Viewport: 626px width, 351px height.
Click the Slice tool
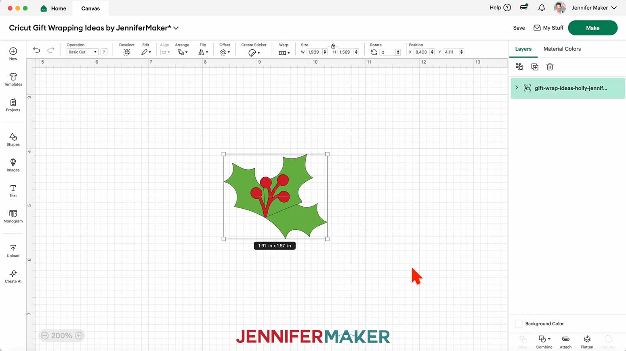(x=523, y=342)
